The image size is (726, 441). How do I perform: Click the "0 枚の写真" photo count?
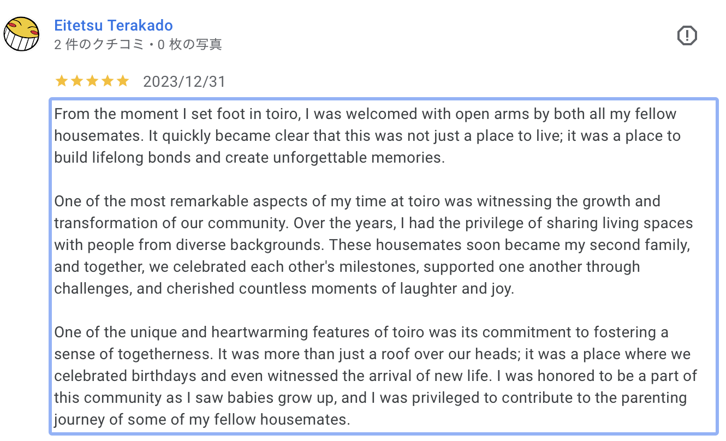click(x=189, y=45)
